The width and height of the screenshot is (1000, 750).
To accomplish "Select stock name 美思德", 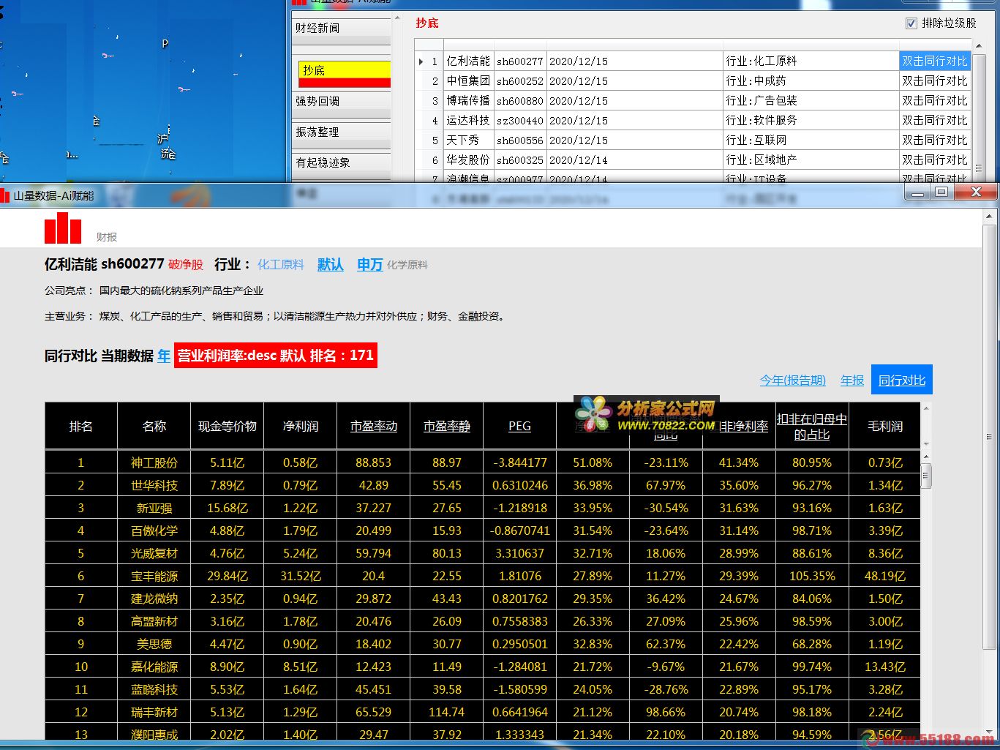I will click(x=154, y=644).
